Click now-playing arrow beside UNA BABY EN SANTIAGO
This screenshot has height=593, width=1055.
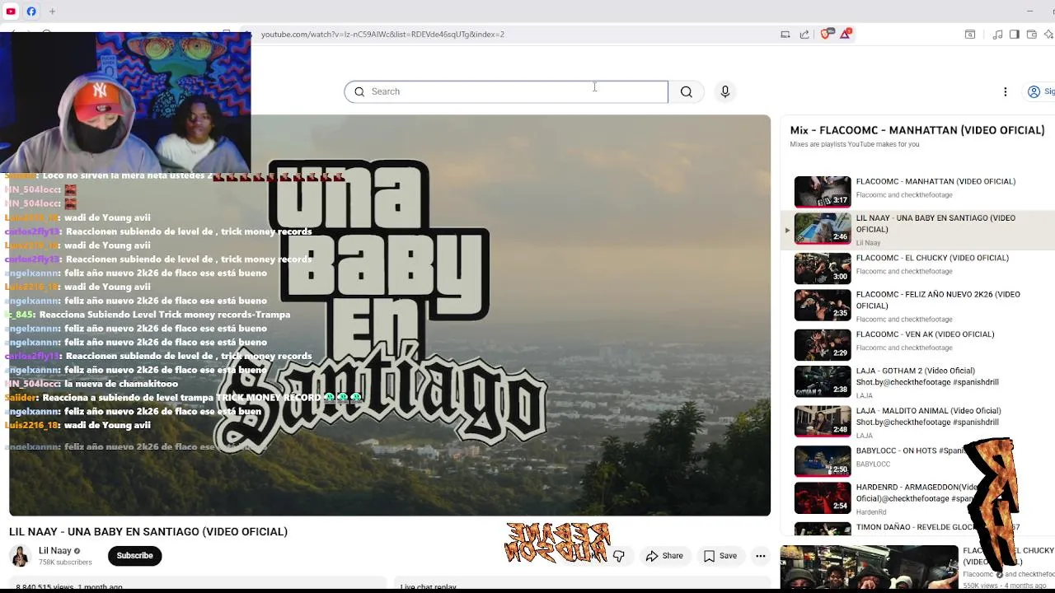coord(787,231)
